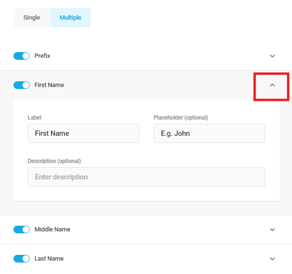
Task: Click the Enter description text field
Action: 146,177
